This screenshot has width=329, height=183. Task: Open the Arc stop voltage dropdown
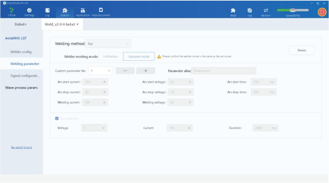(x=181, y=92)
